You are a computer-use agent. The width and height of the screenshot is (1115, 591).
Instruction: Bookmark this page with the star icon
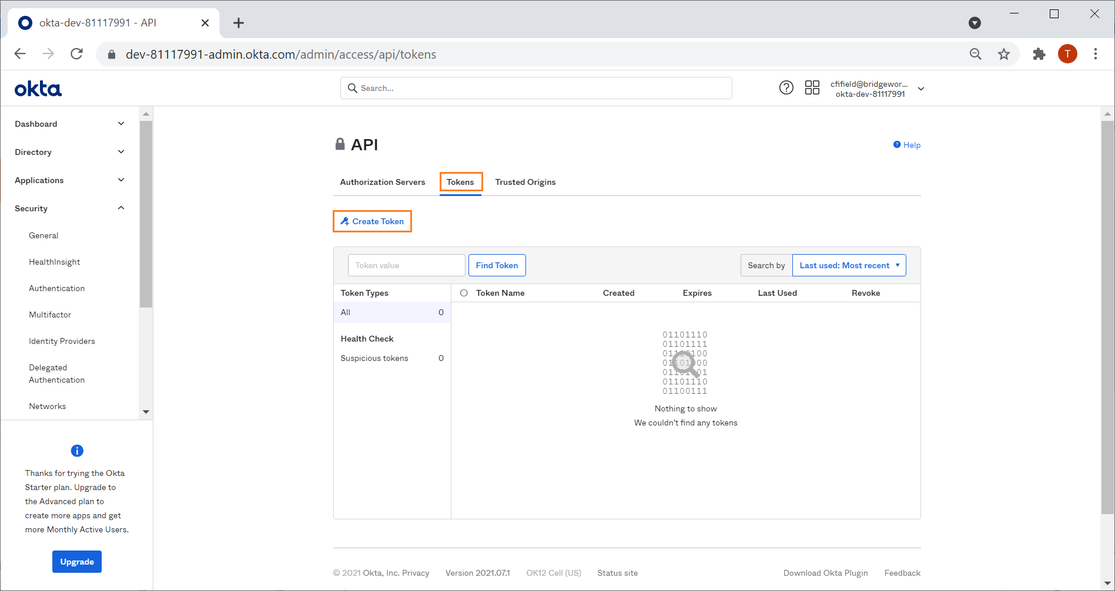click(1004, 54)
